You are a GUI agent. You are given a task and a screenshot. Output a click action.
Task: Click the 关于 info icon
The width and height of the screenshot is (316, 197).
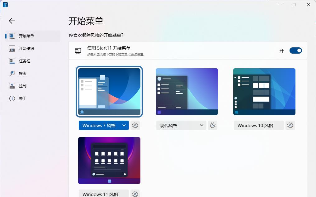click(12, 98)
